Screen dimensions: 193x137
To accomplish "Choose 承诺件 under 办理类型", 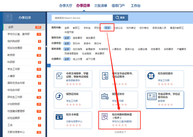I will tap(87, 44).
